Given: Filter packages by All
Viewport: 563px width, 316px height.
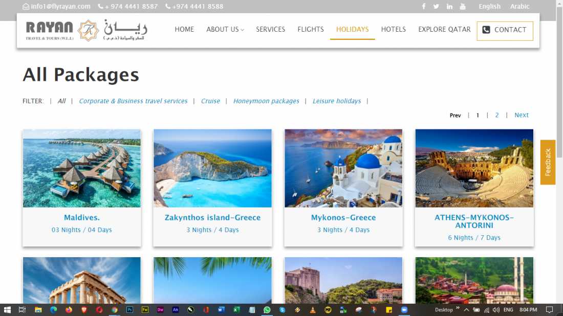Looking at the screenshot, I should (x=62, y=101).
